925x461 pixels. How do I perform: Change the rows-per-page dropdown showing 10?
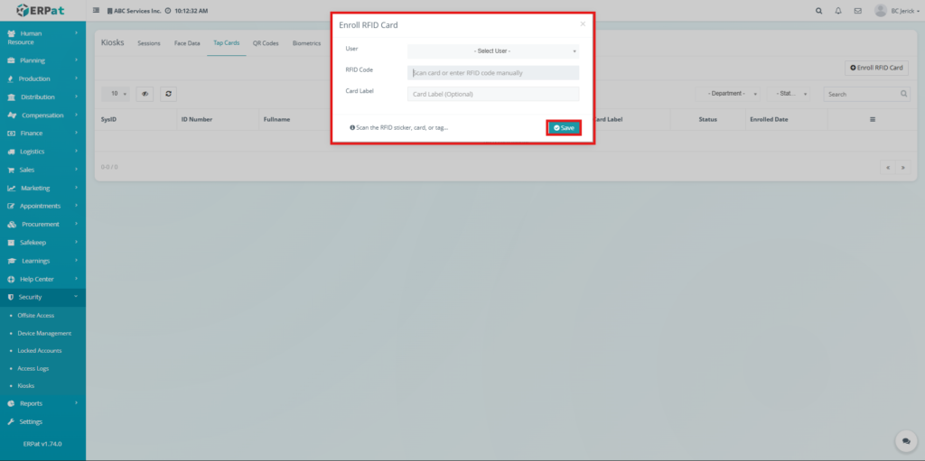coord(118,94)
